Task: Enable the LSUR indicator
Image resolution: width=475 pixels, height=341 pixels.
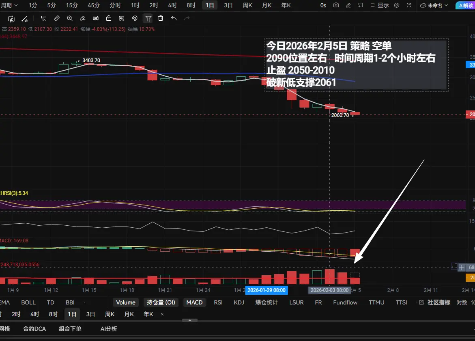Action: click(x=296, y=302)
